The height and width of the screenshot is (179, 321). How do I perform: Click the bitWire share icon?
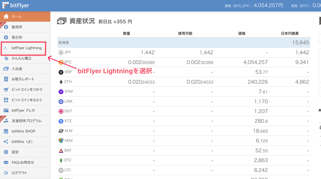(6, 142)
